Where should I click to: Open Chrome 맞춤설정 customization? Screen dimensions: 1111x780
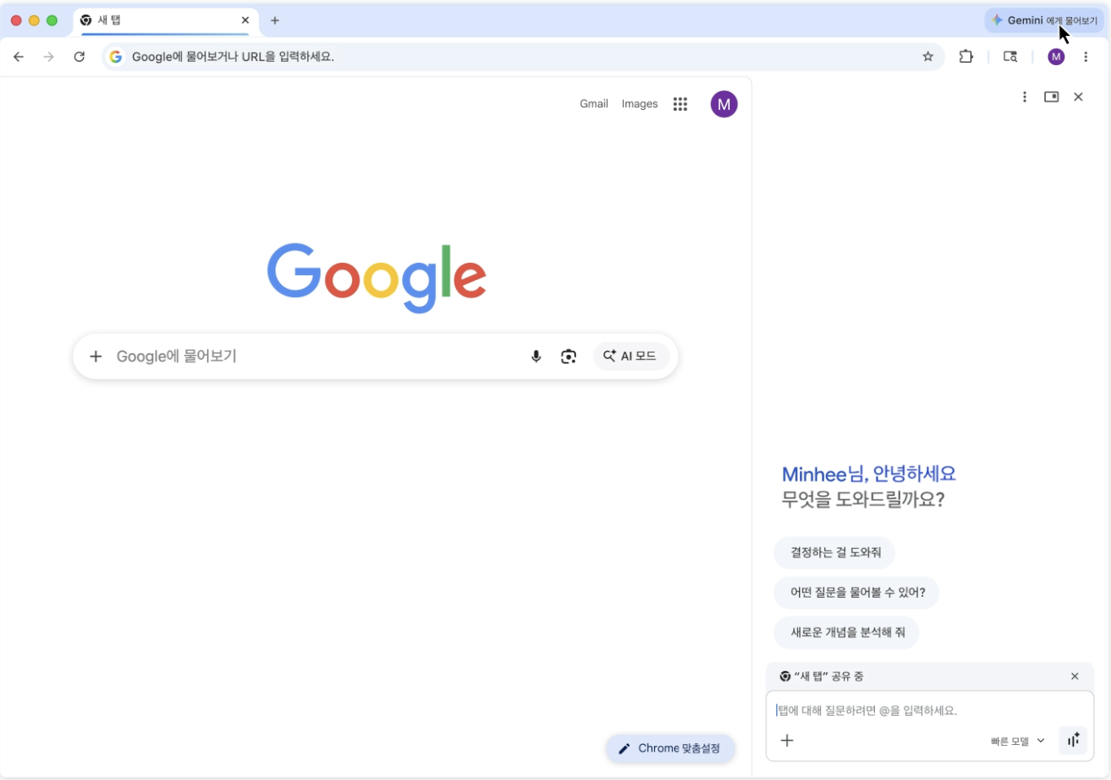(x=670, y=748)
